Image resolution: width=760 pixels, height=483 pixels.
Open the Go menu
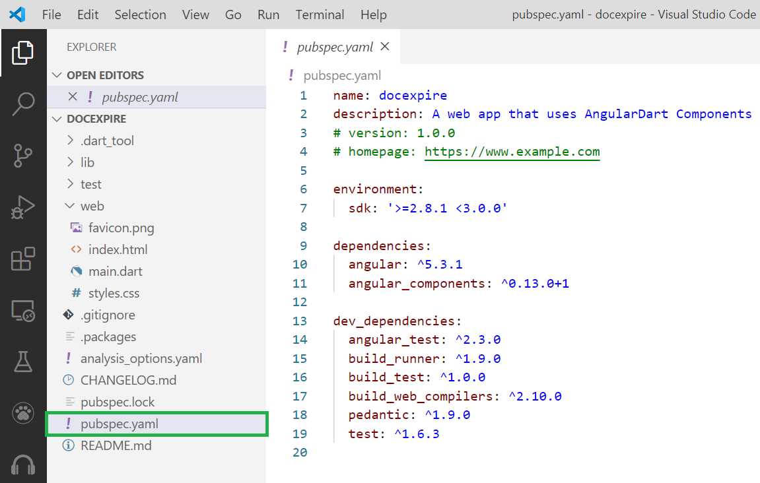pyautogui.click(x=232, y=14)
